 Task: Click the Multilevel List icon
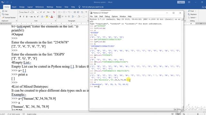[x=70, y=12]
